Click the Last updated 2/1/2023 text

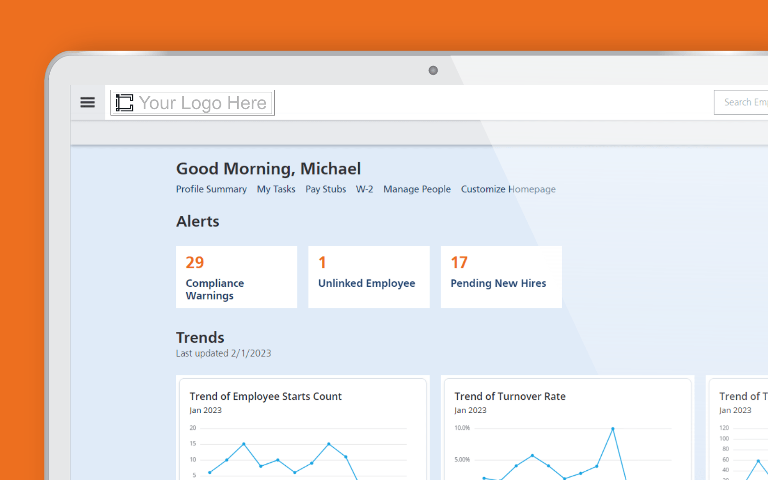223,353
